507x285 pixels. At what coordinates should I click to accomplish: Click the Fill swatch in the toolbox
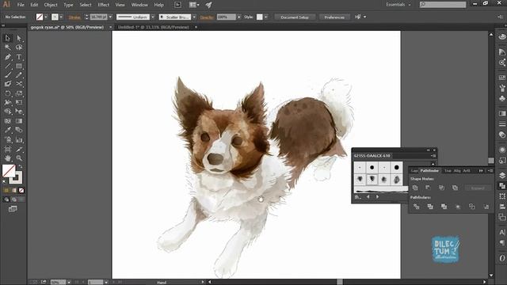[x=9, y=171]
